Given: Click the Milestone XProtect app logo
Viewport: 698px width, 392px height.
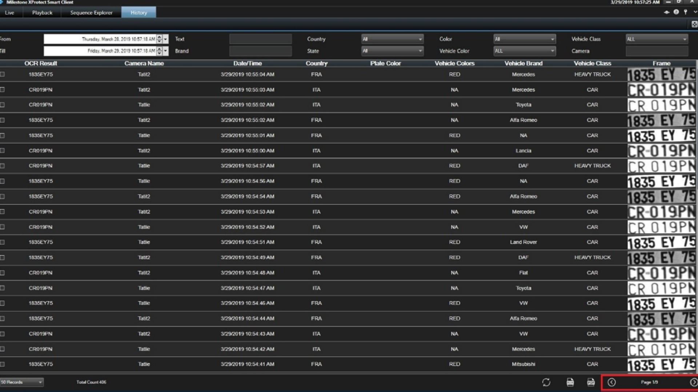Looking at the screenshot, I should point(2,2).
